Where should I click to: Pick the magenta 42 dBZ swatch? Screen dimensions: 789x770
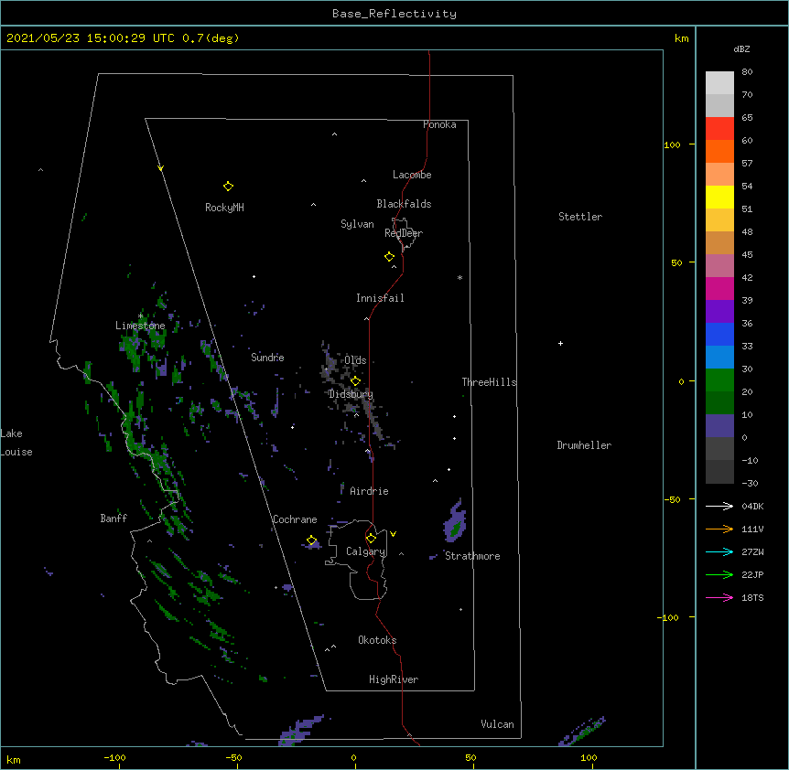pos(719,288)
